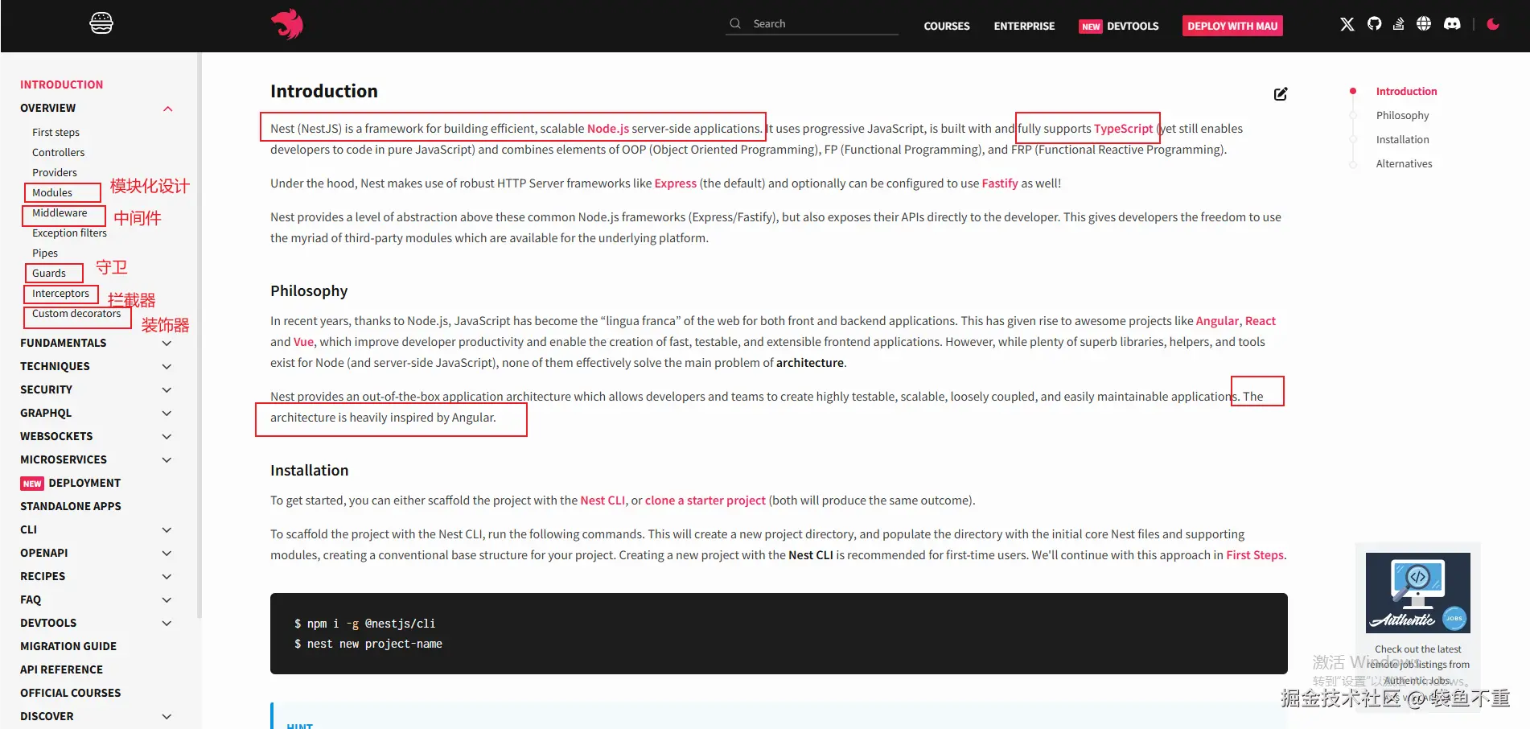Open Guards in sidebar
The image size is (1530, 729).
tap(49, 274)
